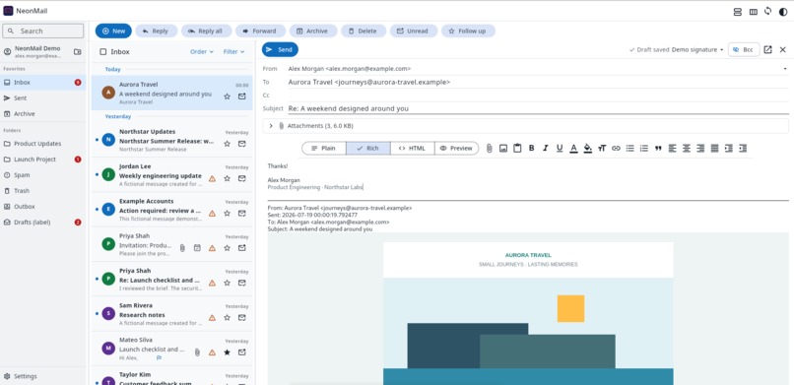
Task: Switch to column layout view
Action: [x=754, y=12]
